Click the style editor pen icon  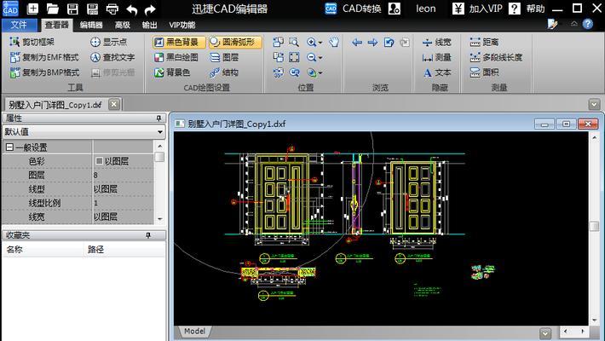[x=552, y=25]
